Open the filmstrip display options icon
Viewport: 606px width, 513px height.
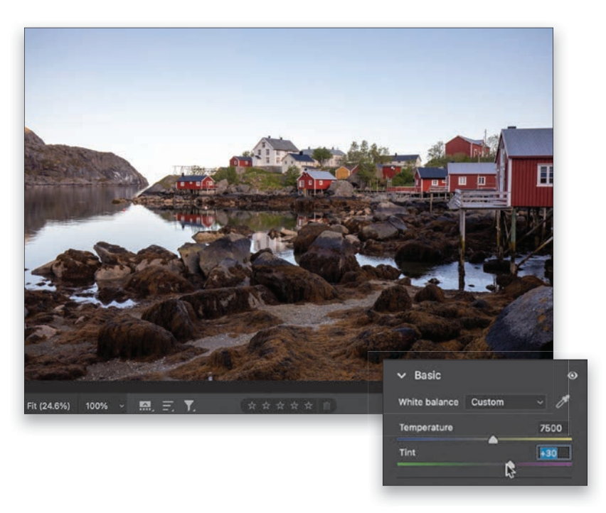click(x=146, y=406)
